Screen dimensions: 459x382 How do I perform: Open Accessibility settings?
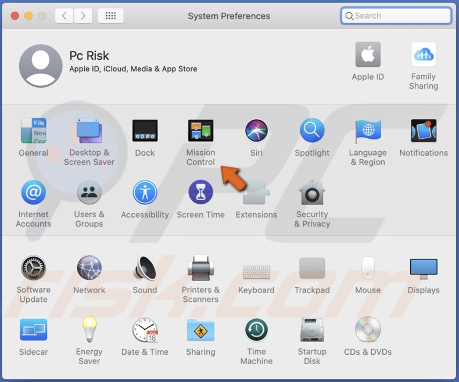pyautogui.click(x=145, y=193)
